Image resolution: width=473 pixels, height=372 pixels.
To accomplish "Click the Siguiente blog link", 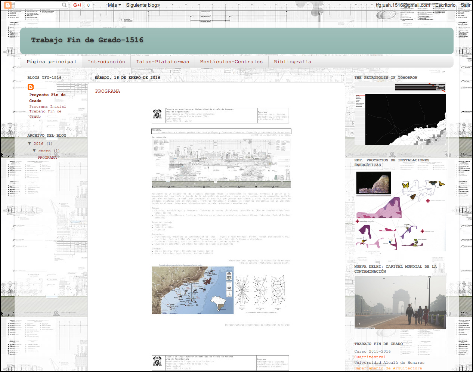I will (143, 5).
